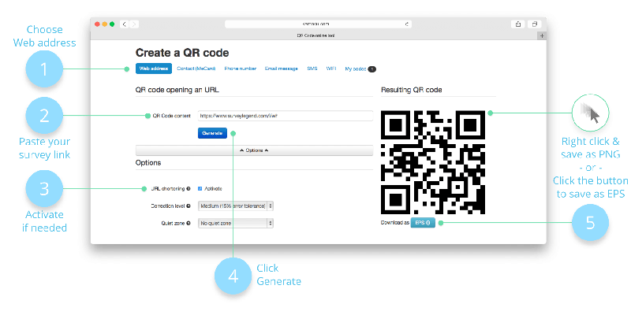The height and width of the screenshot is (315, 631).
Task: Click the blue Generate button
Action: pyautogui.click(x=212, y=133)
